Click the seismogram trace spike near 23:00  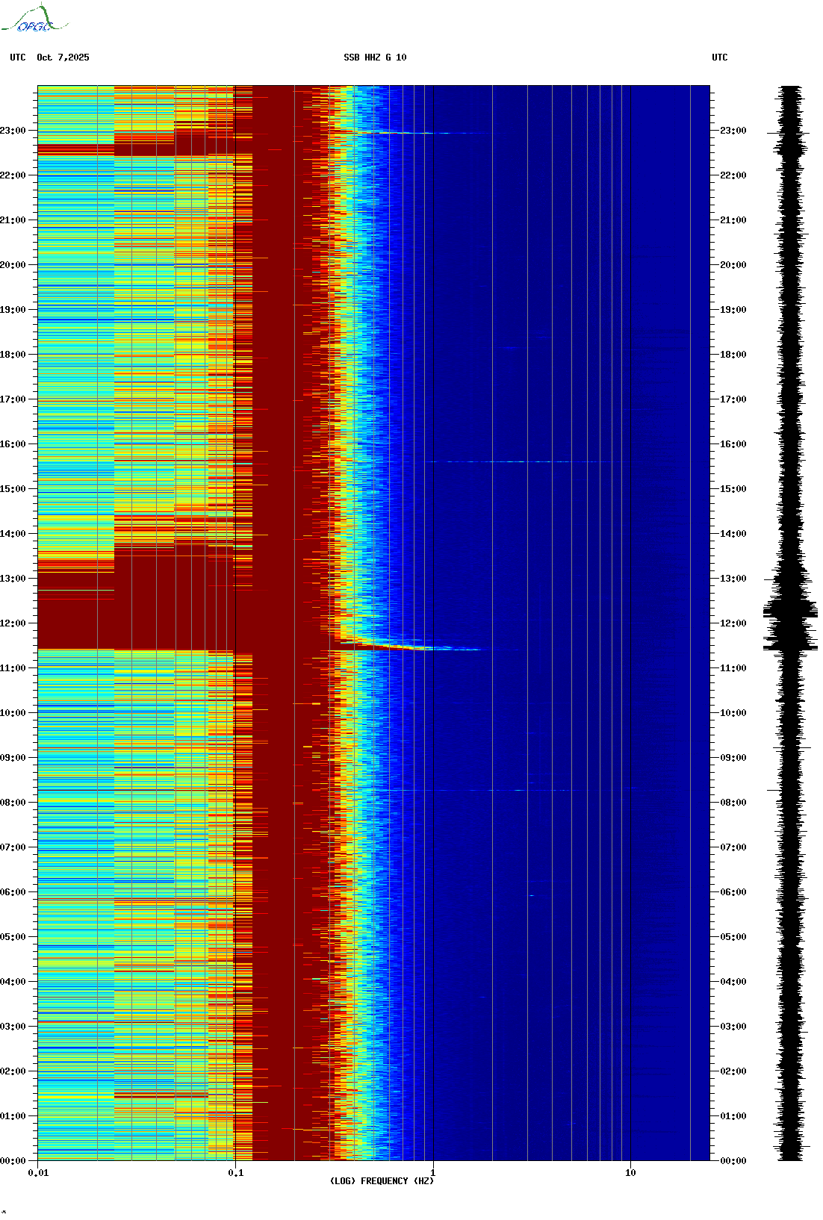pyautogui.click(x=789, y=133)
